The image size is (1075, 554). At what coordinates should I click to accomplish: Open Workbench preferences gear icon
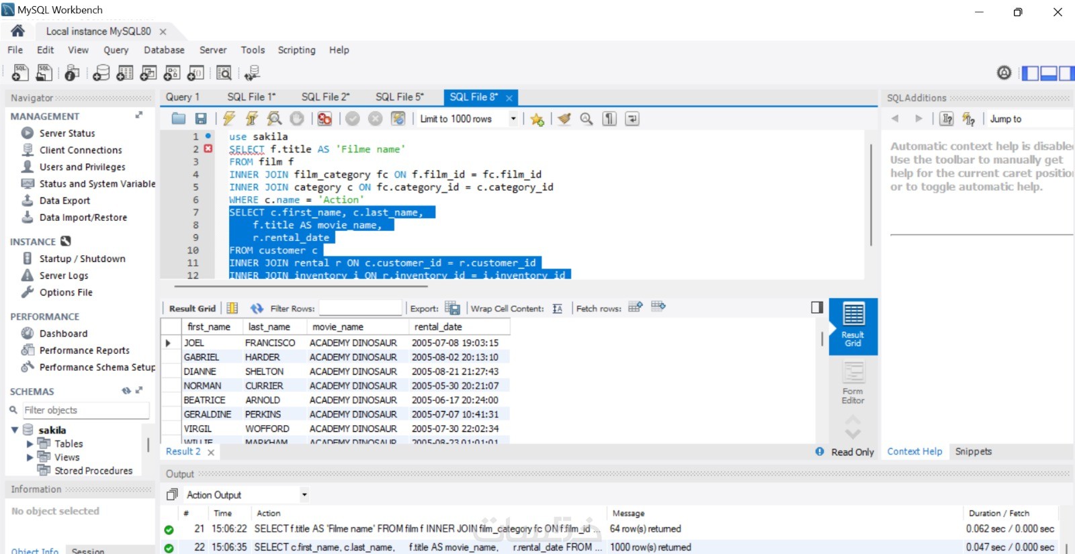(1004, 73)
